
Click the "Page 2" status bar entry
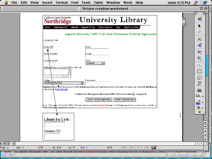pos(4,148)
